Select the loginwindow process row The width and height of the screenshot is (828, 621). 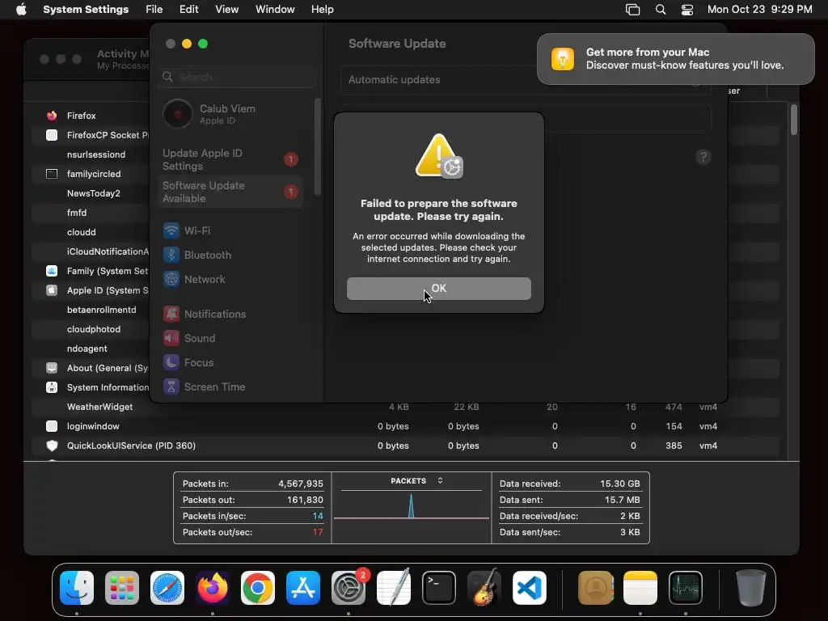tap(404, 426)
